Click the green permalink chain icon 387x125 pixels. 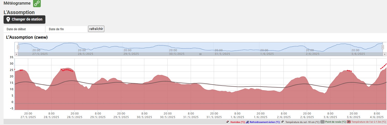pyautogui.click(x=37, y=4)
